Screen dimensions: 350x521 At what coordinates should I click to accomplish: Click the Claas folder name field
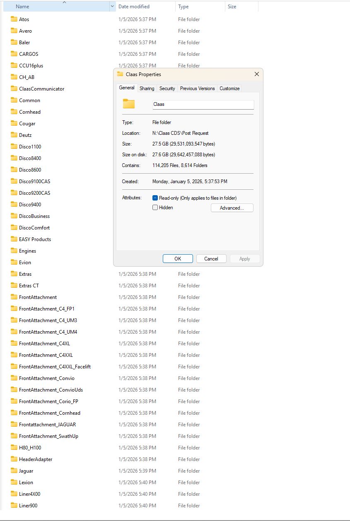click(203, 104)
